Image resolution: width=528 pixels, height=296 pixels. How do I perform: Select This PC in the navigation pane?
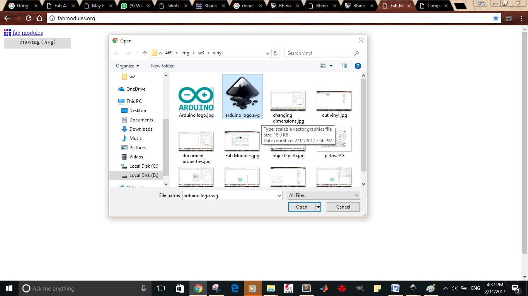130,101
